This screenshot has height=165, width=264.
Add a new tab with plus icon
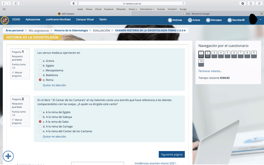point(262,14)
